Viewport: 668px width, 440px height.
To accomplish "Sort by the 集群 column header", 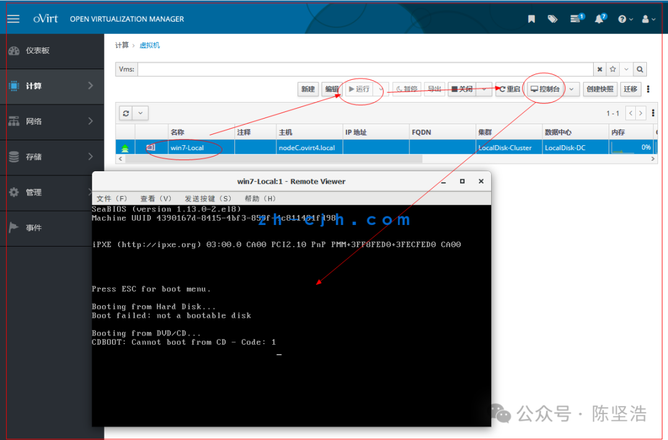I will pos(508,132).
